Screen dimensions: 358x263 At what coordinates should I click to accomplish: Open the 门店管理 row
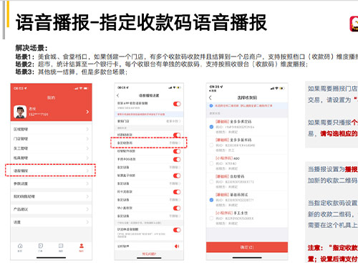click(51, 139)
